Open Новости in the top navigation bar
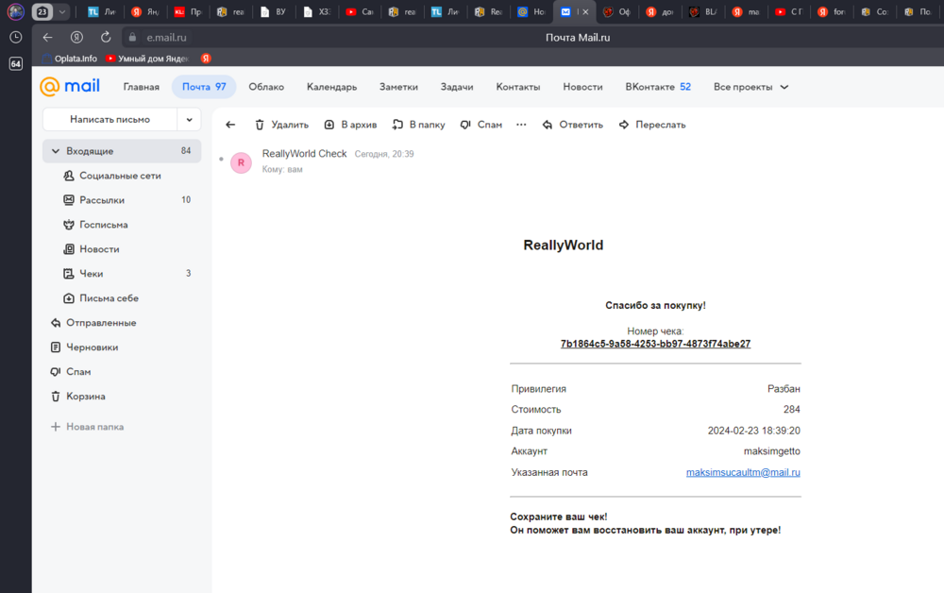 (x=582, y=87)
